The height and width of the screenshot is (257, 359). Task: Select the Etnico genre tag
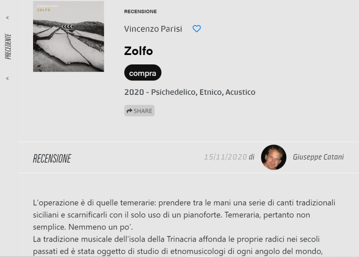click(x=211, y=92)
